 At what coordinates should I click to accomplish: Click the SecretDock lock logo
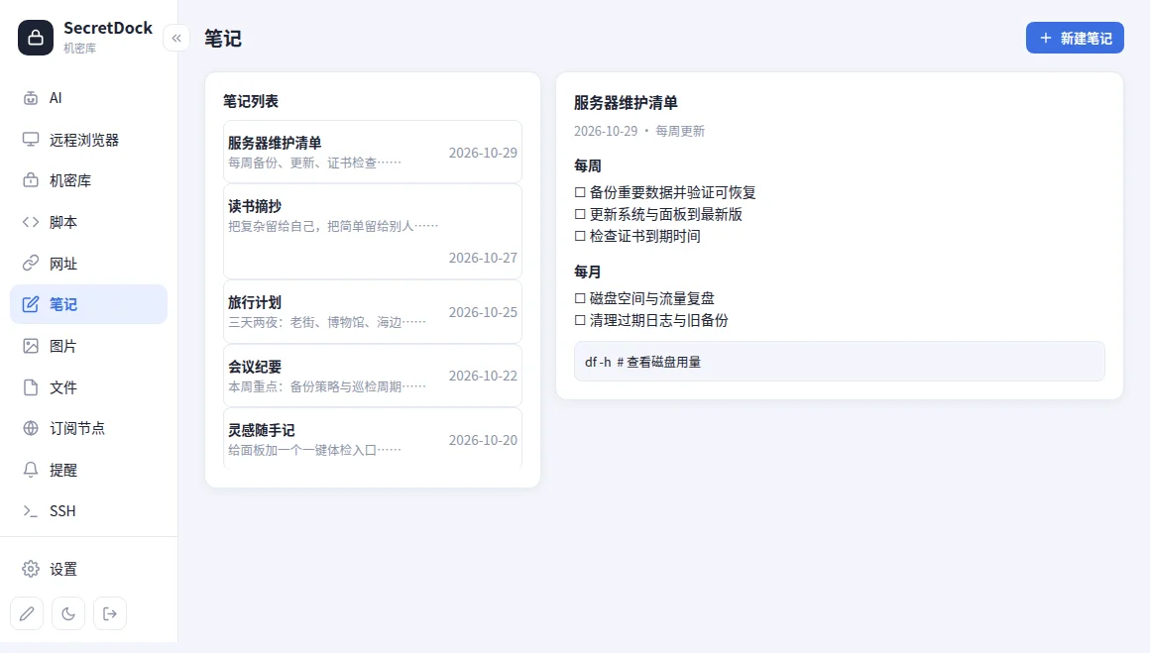[36, 38]
